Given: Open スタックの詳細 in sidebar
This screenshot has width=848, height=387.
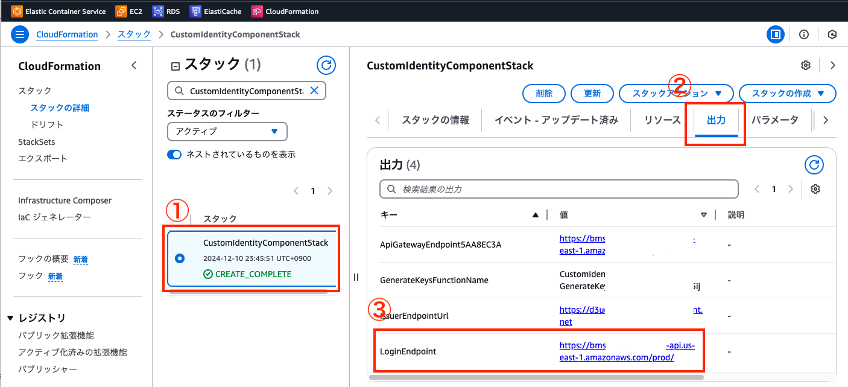Looking at the screenshot, I should (60, 107).
